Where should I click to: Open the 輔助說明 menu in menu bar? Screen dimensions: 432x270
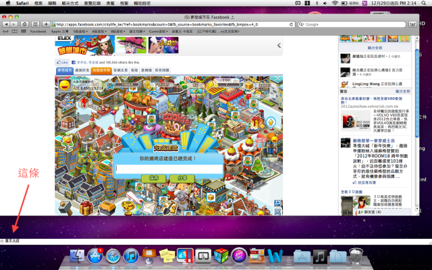(x=142, y=3)
